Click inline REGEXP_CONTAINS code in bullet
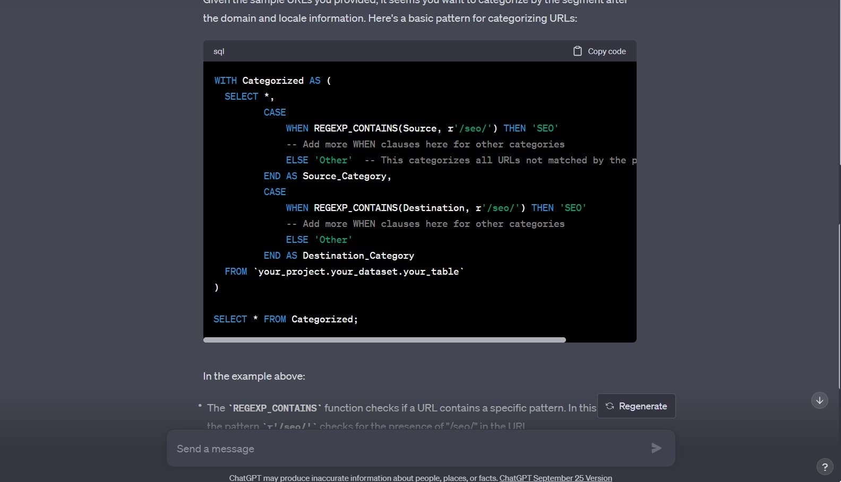Viewport: 841px width, 482px height. click(274, 408)
